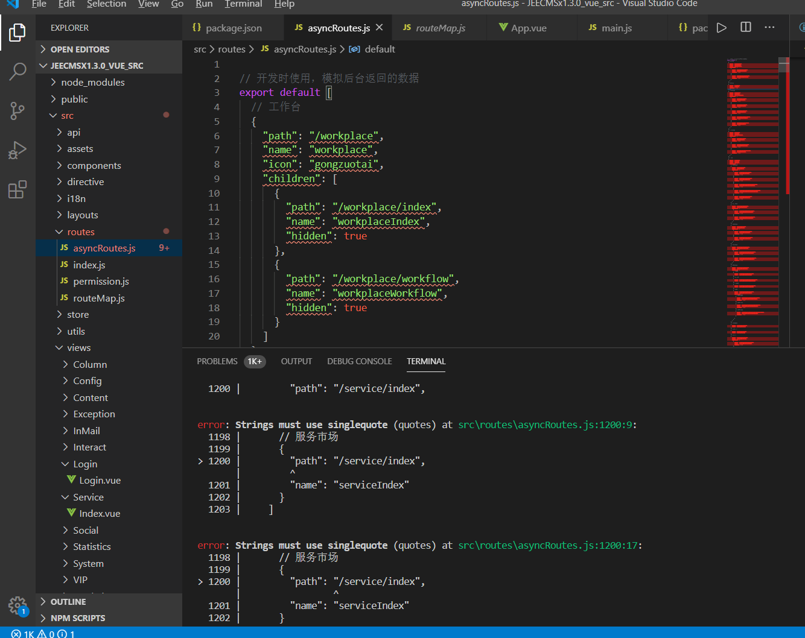Collapse the routes folder
Screen dimensions: 805x638
coord(80,232)
